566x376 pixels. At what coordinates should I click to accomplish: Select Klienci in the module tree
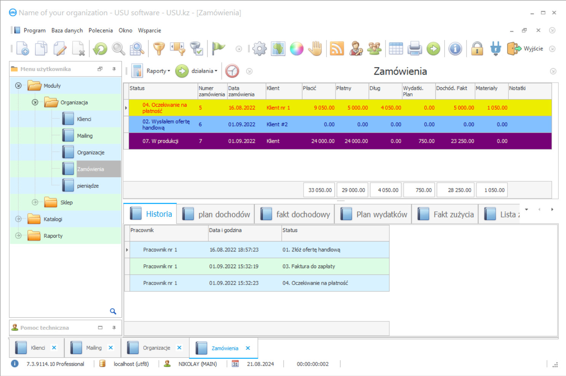click(x=84, y=118)
